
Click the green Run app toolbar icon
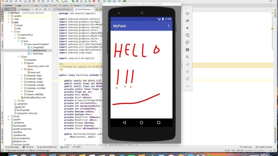73,1
